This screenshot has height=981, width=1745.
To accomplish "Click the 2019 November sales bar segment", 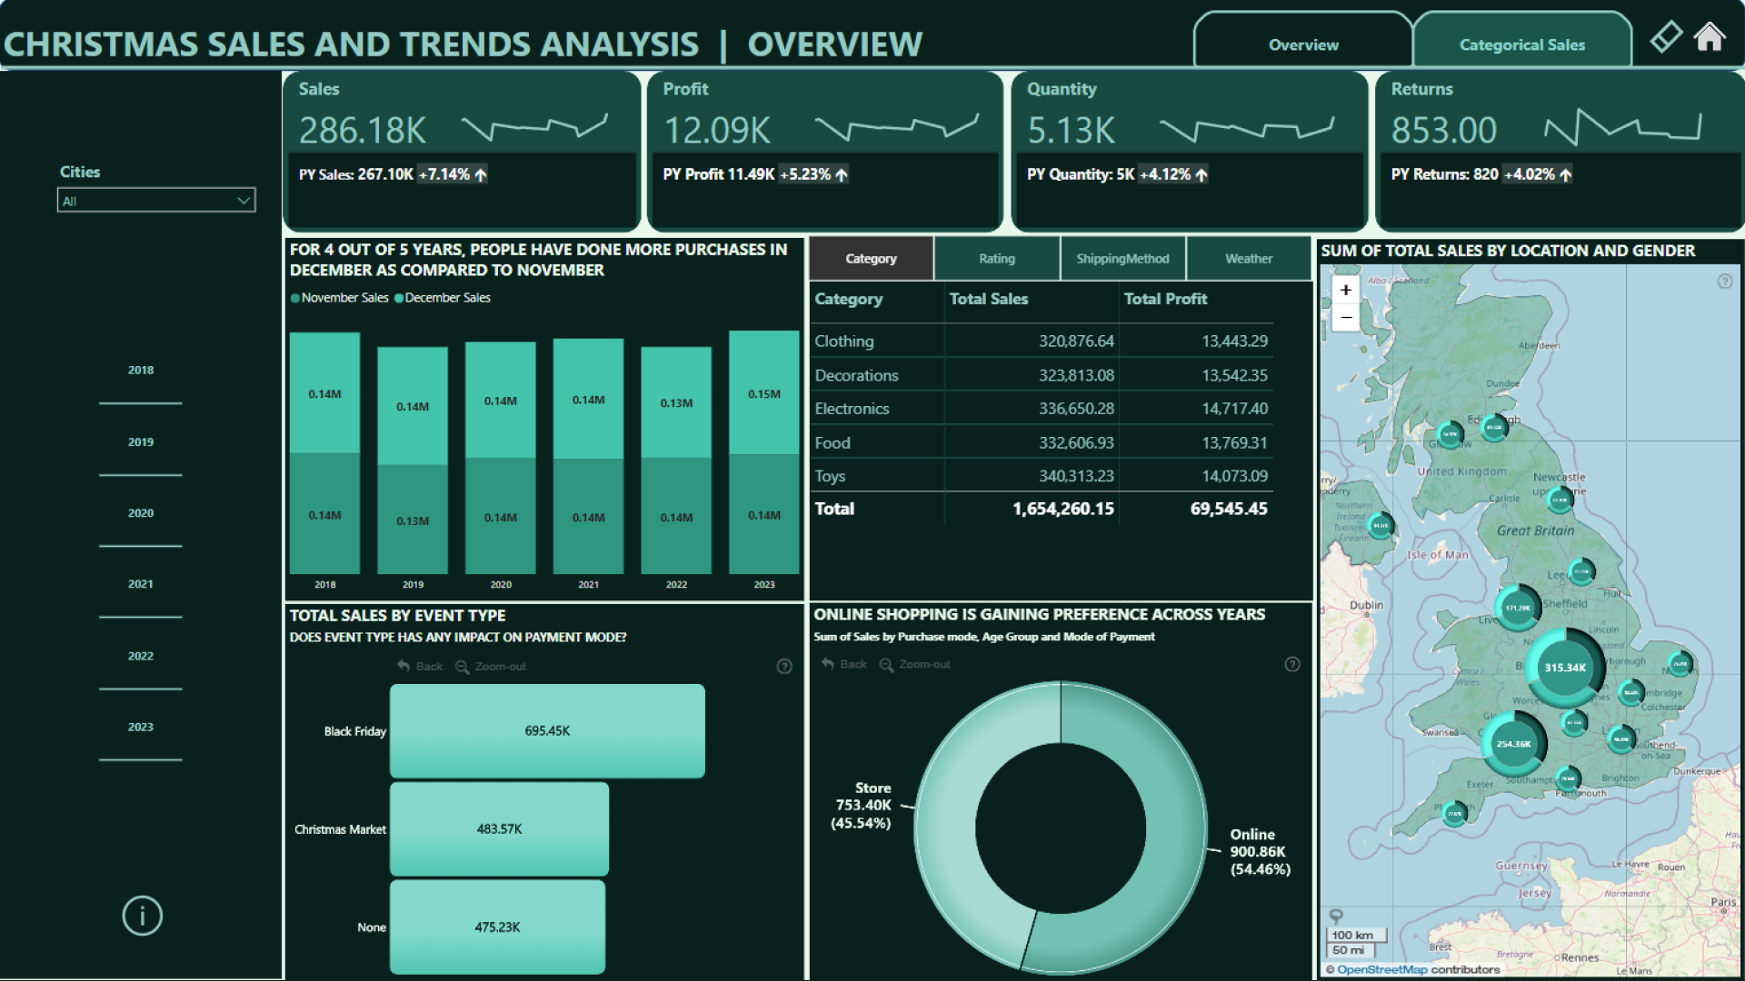I will (x=413, y=520).
